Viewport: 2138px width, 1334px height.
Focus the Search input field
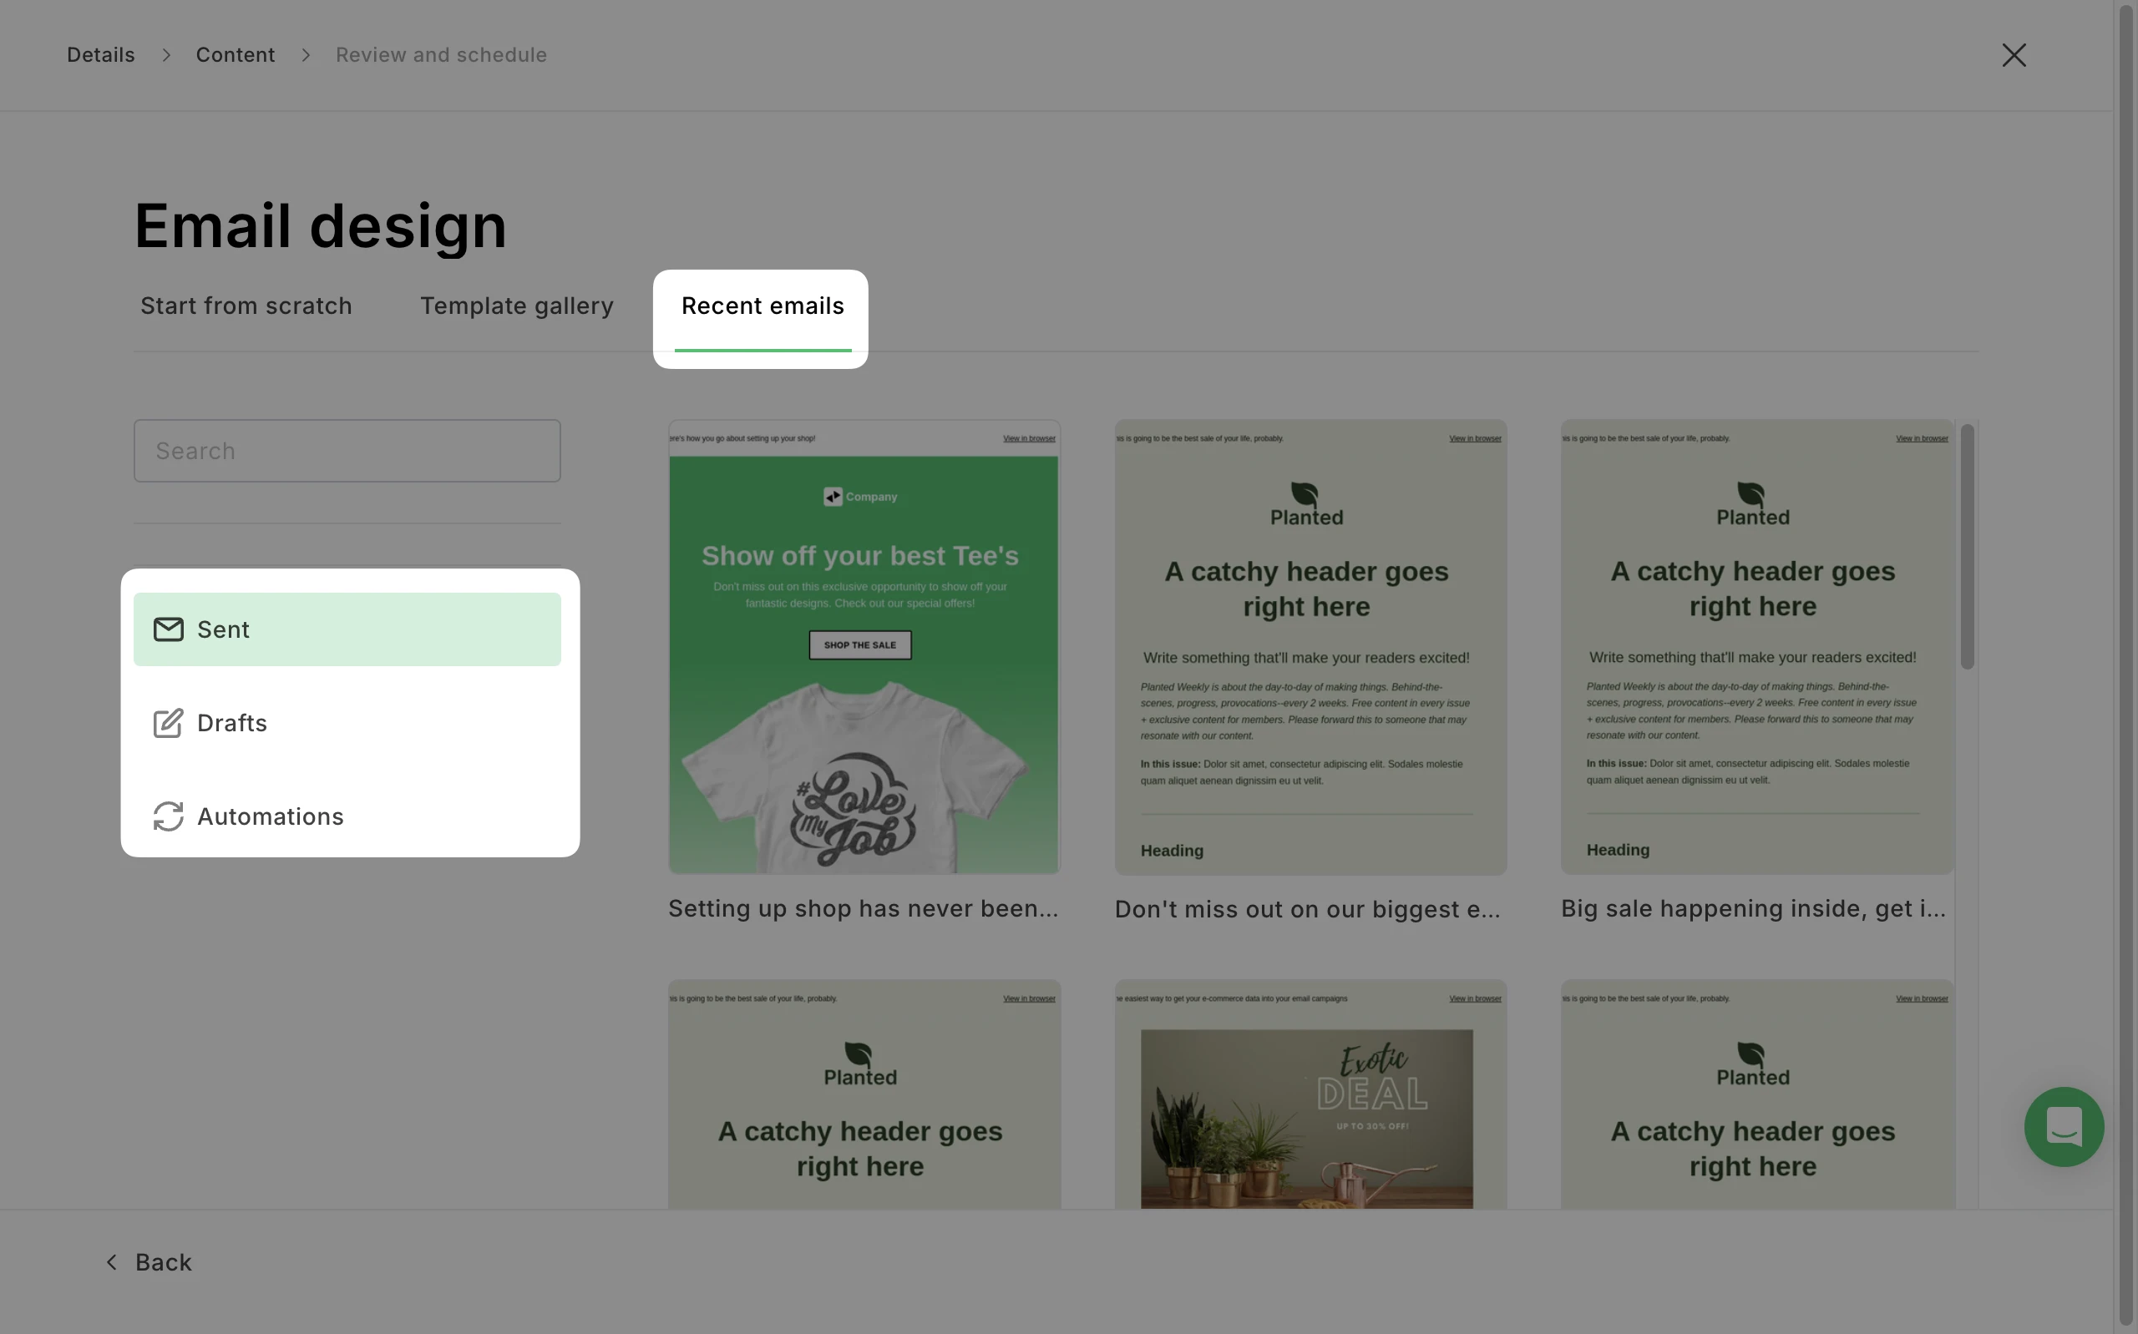[347, 451]
